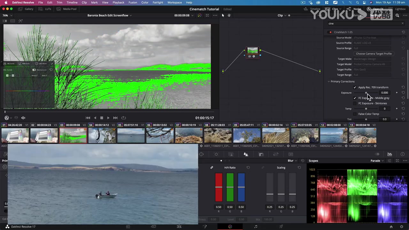This screenshot has height=230, width=409.
Task: Collapse the Primary Corrections section
Action: [328, 81]
